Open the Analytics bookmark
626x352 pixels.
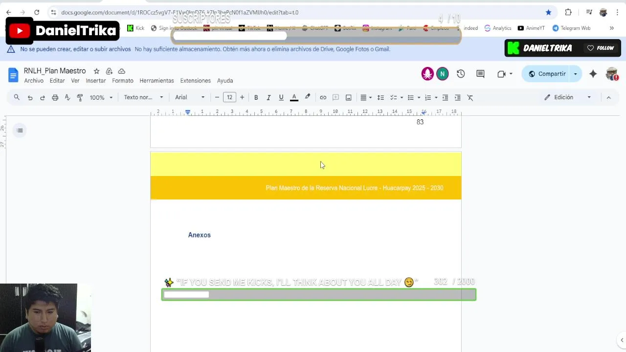tap(498, 28)
